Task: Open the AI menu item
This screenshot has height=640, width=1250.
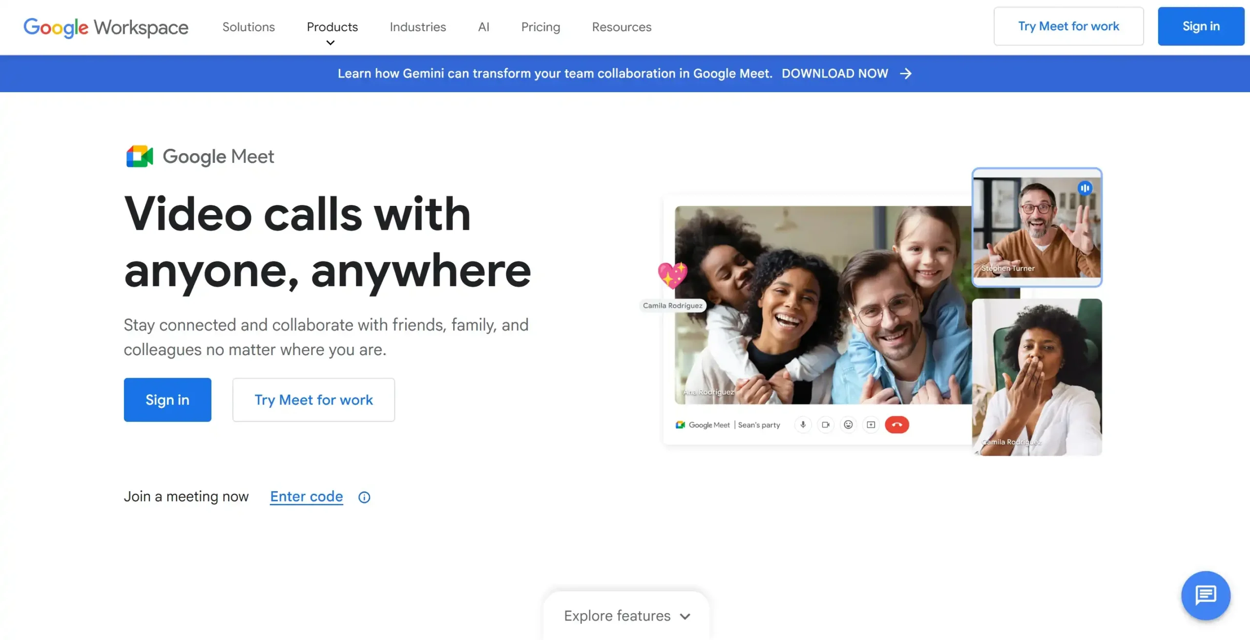Action: tap(483, 27)
